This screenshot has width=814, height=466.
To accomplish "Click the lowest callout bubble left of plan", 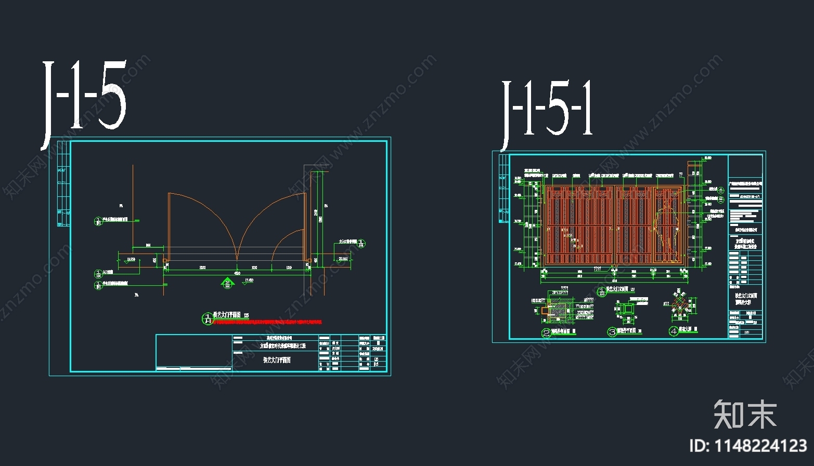I will point(98,285).
